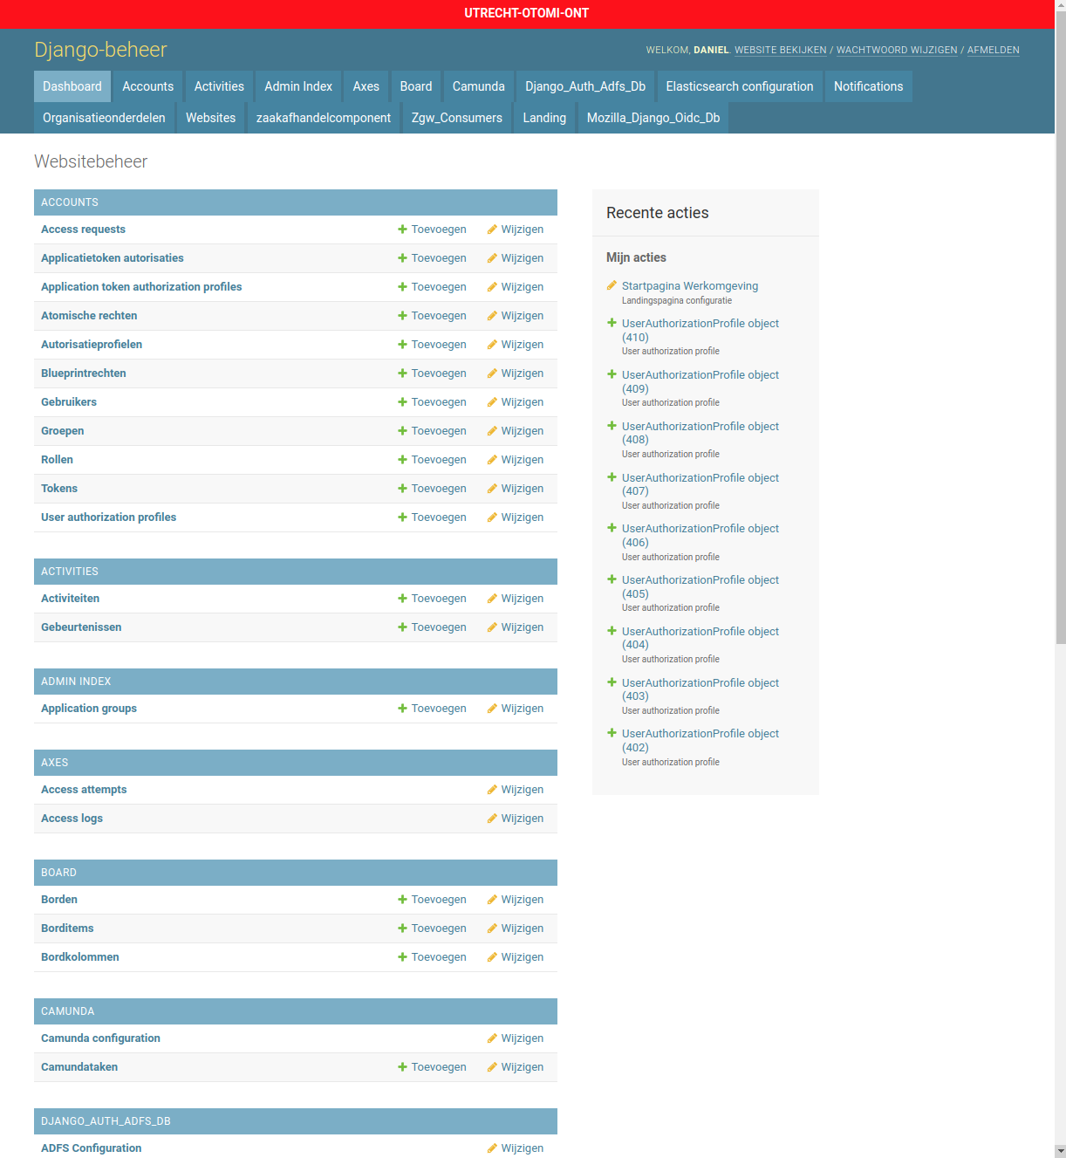
Task: Open the DJANGO_AUTH_ADFS_DB section header
Action: click(x=106, y=1121)
